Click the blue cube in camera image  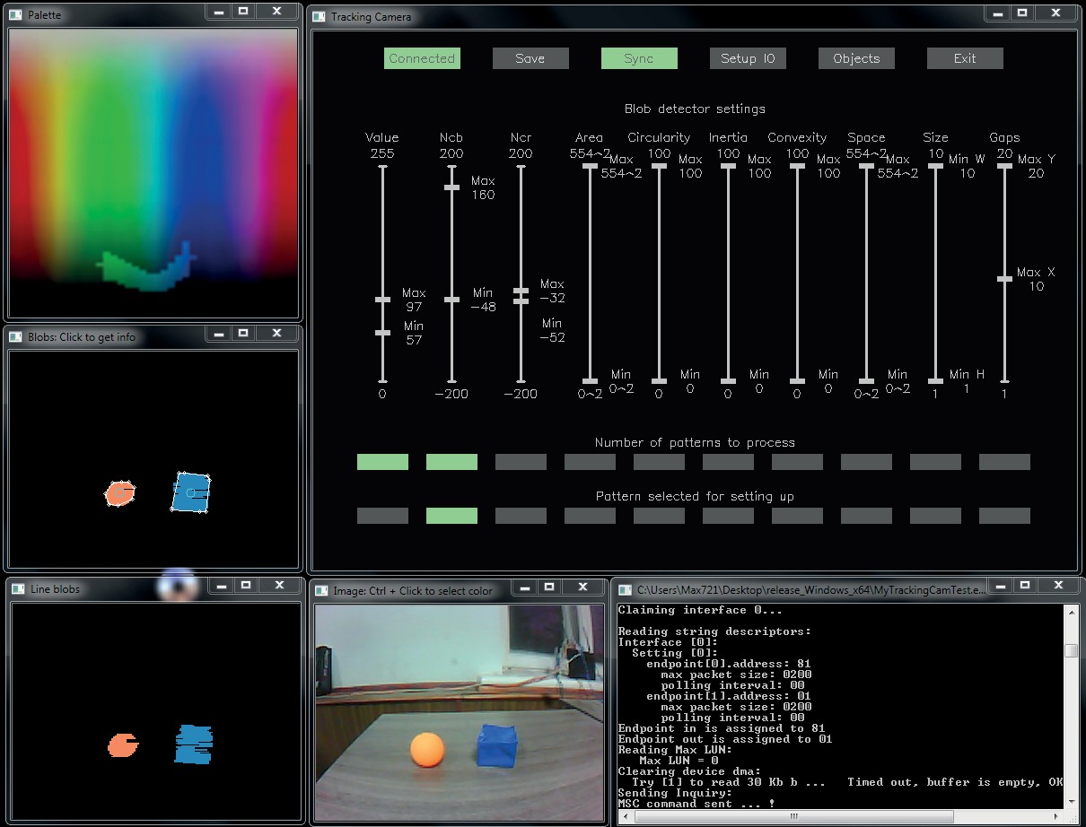497,746
